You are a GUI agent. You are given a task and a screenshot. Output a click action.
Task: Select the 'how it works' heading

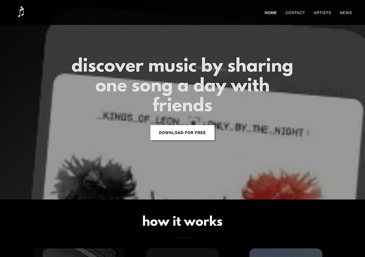tap(182, 221)
